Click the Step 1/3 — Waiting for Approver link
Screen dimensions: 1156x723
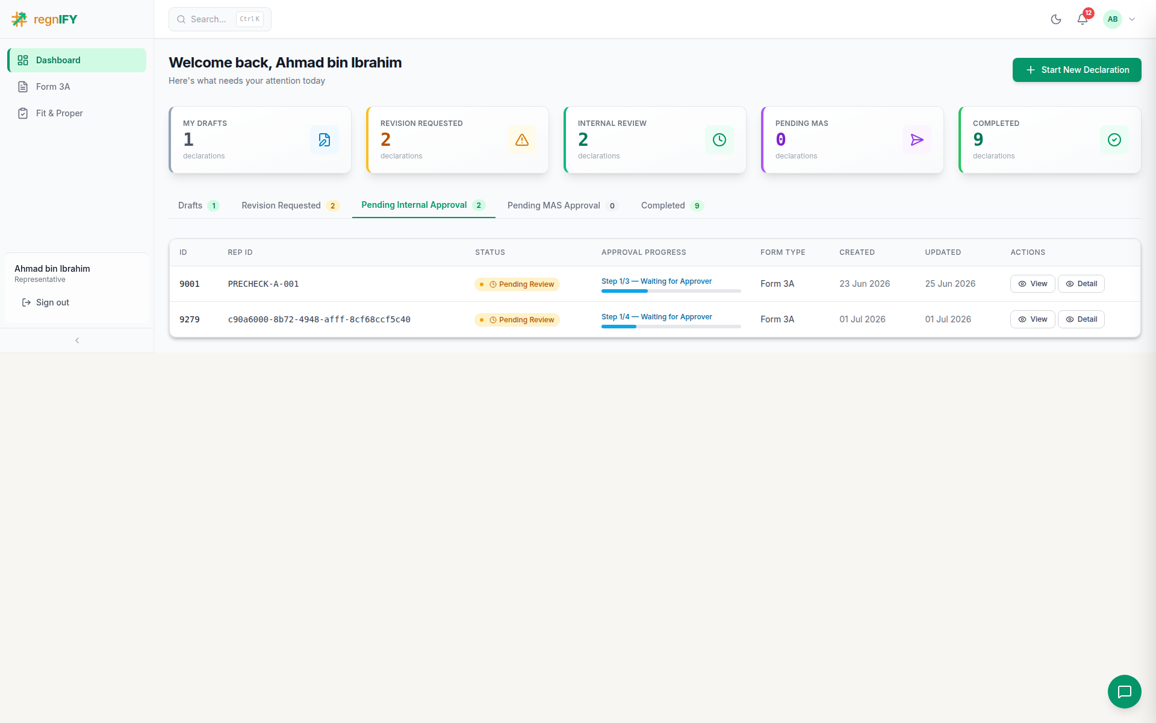656,281
